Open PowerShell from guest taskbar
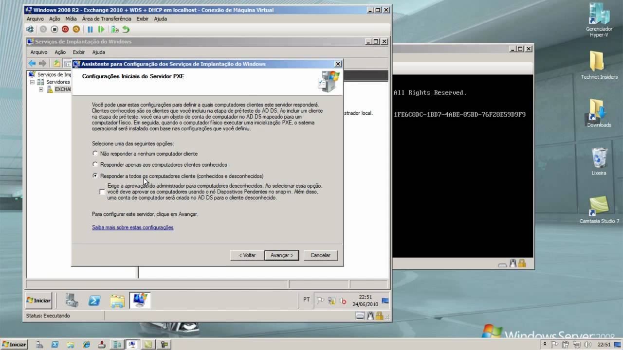This screenshot has width=623, height=350. coord(94,300)
